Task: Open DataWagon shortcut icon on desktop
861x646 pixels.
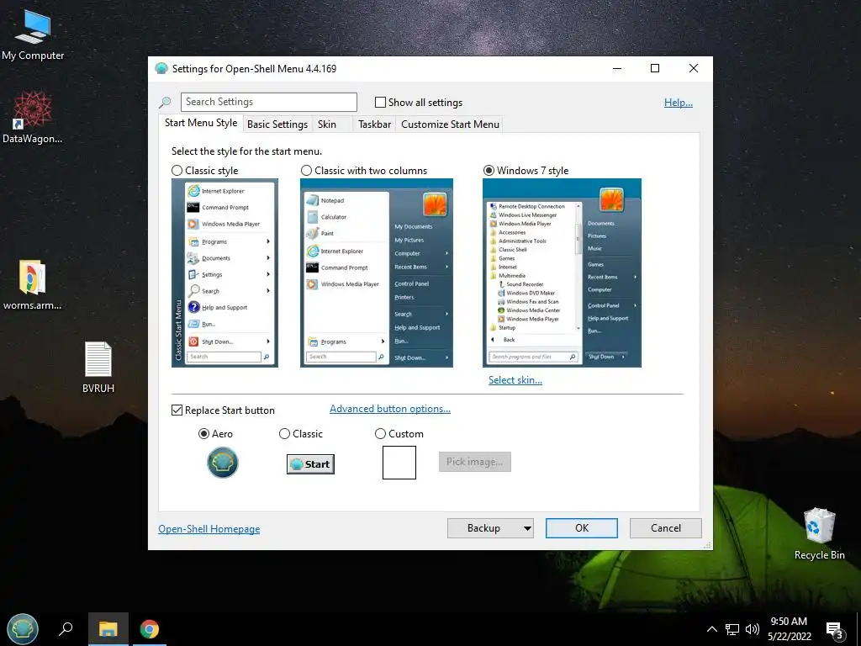Action: 33,118
